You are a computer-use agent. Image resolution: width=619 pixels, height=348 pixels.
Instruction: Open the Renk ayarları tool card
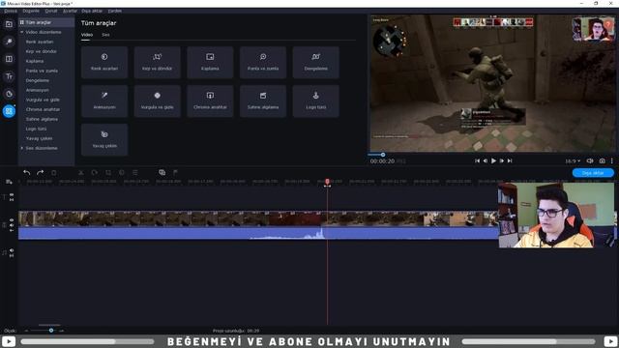[104, 62]
